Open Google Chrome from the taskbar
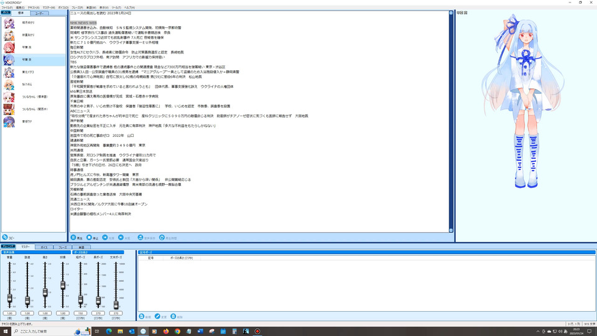 pos(177,332)
